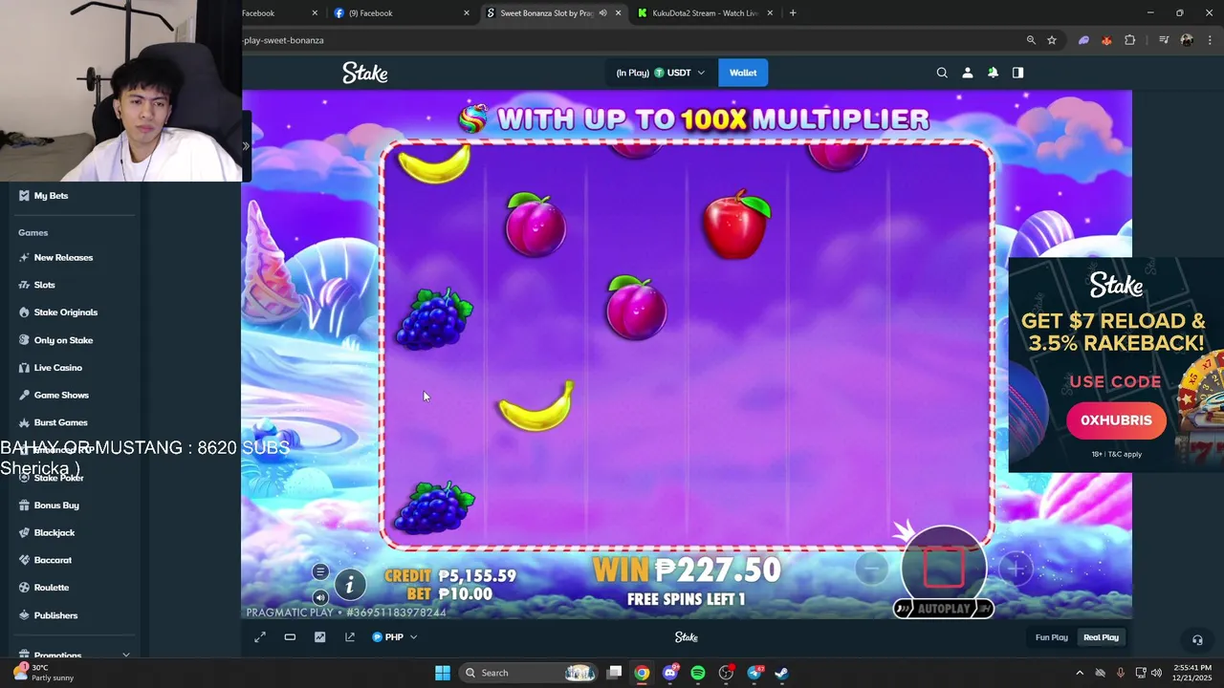Image resolution: width=1224 pixels, height=688 pixels.
Task: Open the PHP display currency dropdown
Action: (x=394, y=637)
